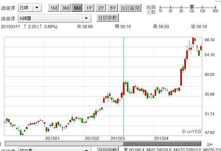
Task: Click the date 20150311 readout
Action: pos(10,27)
